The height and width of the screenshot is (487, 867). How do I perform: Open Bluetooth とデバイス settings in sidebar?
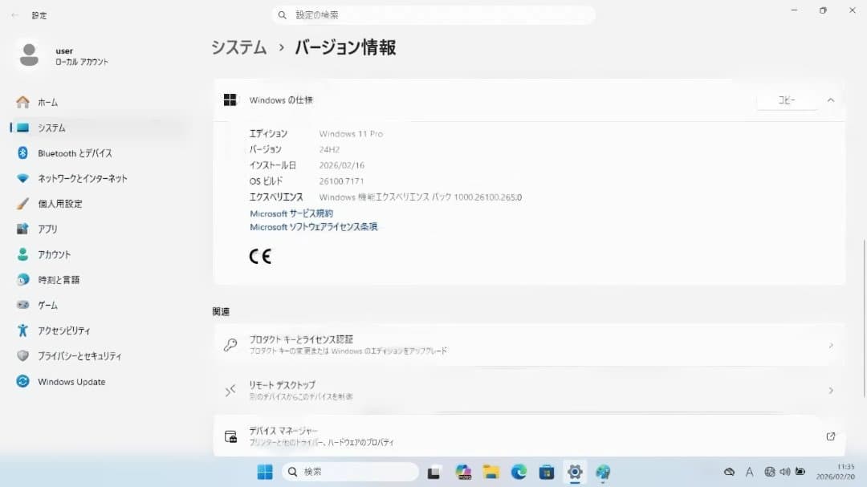(74, 153)
